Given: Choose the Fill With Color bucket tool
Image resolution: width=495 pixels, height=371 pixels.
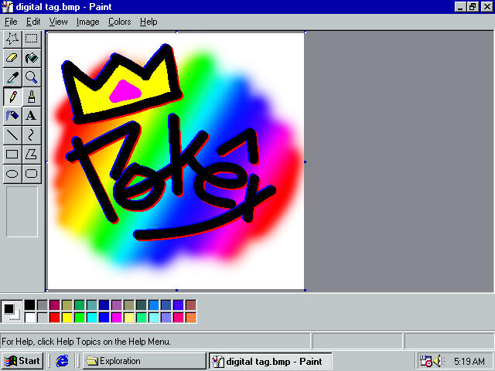Looking at the screenshot, I should (x=31, y=57).
